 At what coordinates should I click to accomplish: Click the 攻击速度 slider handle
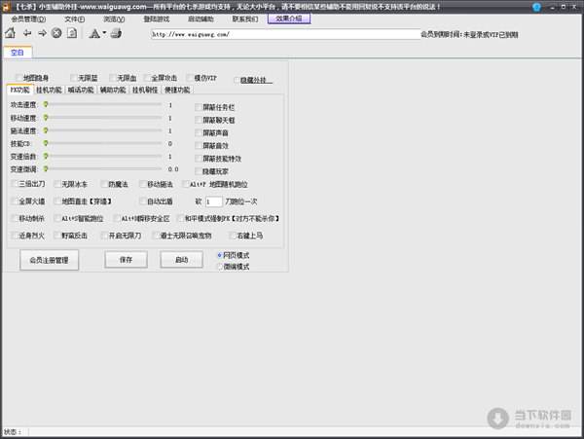pyautogui.click(x=46, y=104)
